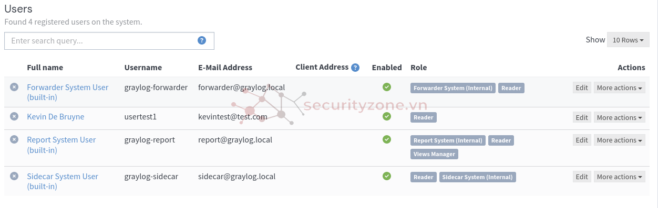Open the Kevin De Bruyne profile link

pyautogui.click(x=56, y=116)
